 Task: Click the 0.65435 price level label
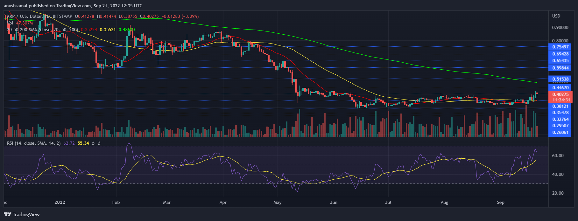[560, 61]
